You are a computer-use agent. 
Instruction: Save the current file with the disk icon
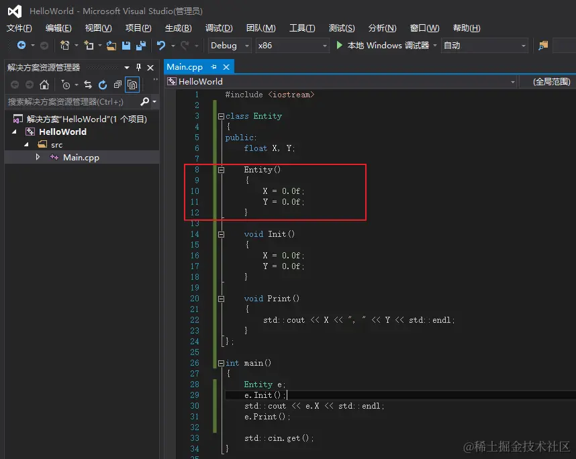tap(126, 45)
